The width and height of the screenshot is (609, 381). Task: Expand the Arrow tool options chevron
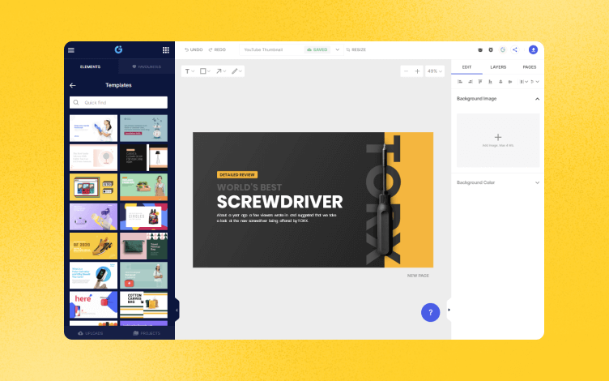(224, 71)
